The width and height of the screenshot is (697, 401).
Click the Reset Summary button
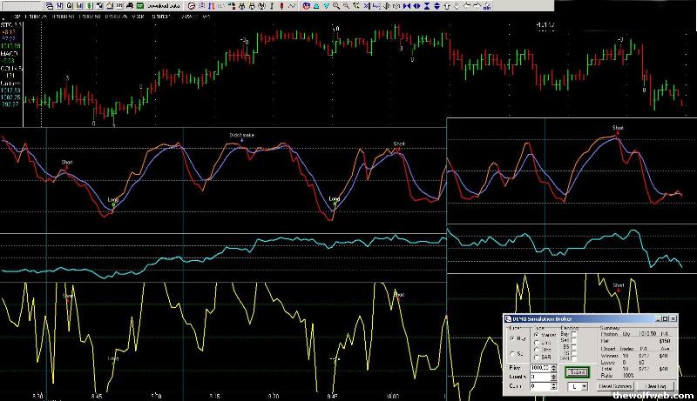click(x=615, y=386)
